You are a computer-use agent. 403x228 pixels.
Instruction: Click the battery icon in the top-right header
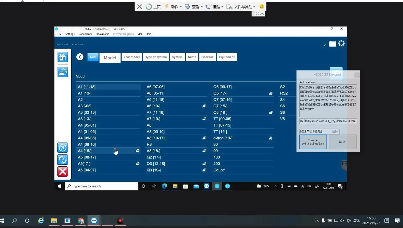tap(333, 43)
